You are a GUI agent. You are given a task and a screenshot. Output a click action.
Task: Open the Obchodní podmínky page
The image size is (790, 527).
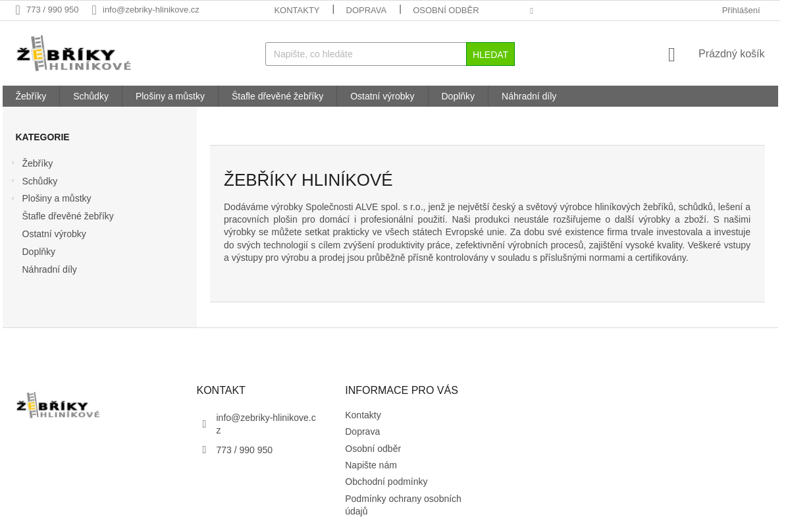coord(386,482)
